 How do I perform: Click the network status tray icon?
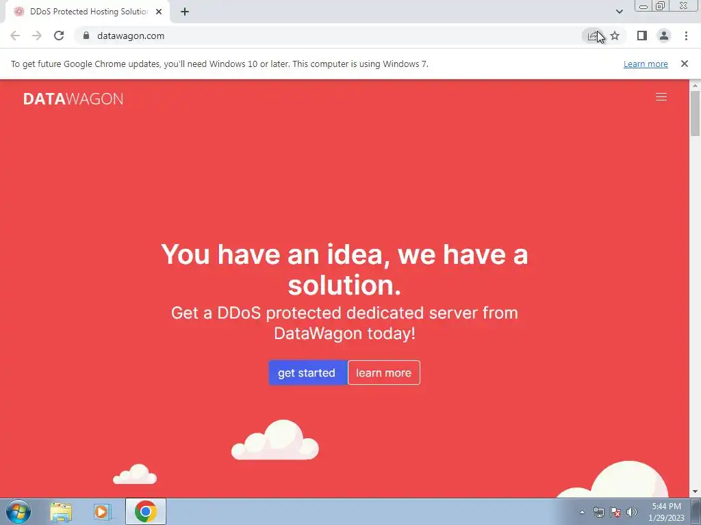click(x=598, y=512)
